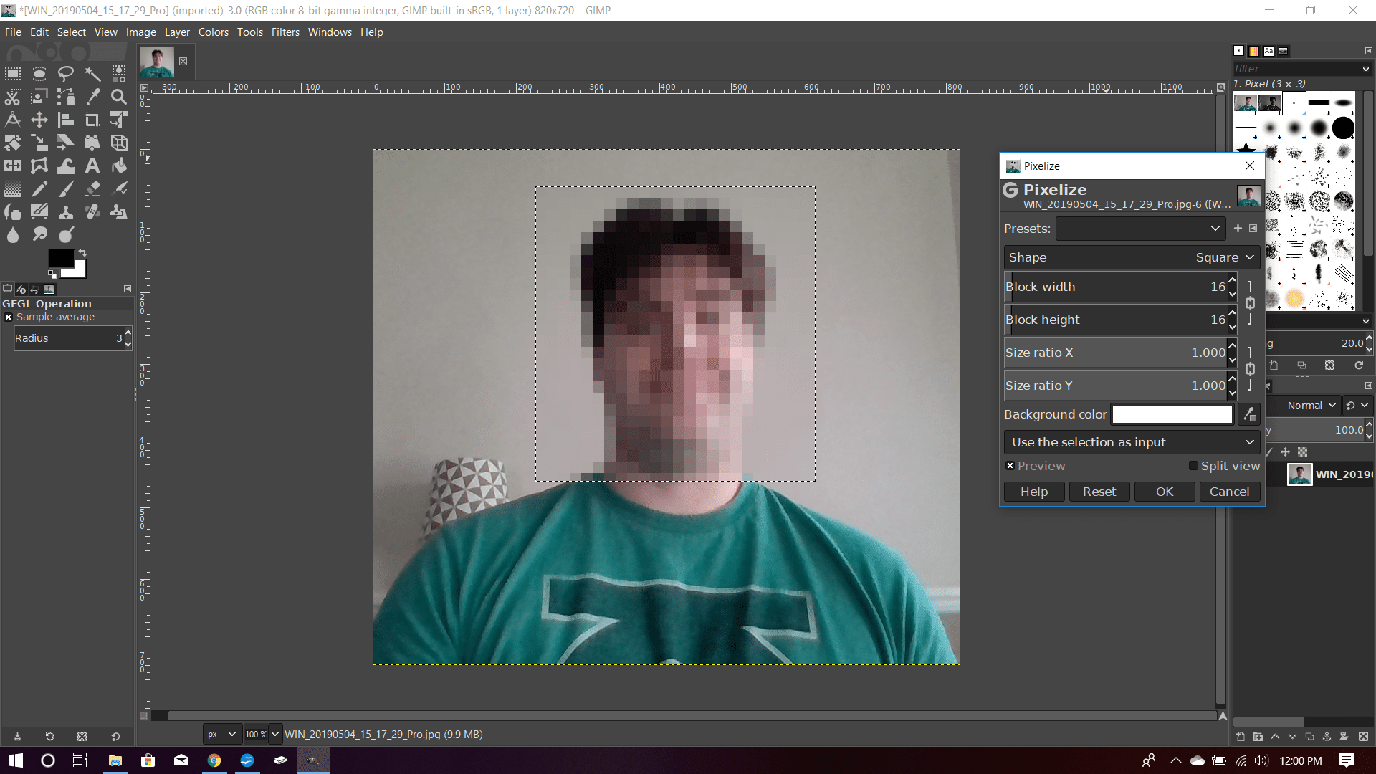Image resolution: width=1376 pixels, height=774 pixels.
Task: Enable Split view in Pixelize dialog
Action: coord(1193,465)
